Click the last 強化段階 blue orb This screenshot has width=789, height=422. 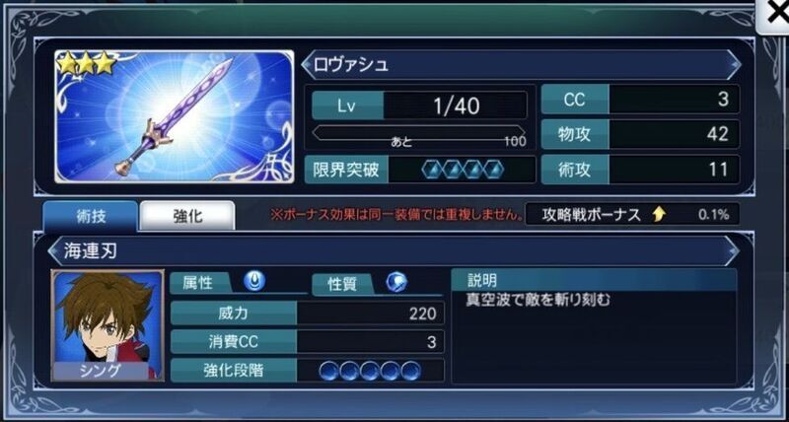[x=410, y=371]
